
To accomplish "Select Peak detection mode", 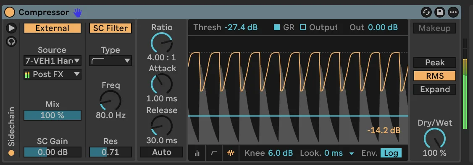I will (435, 62).
